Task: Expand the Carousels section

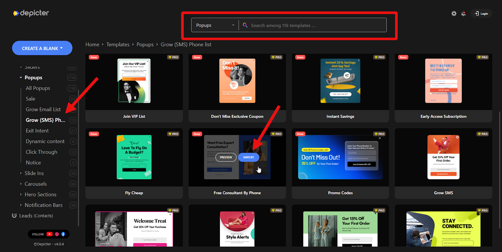Action: coord(21,184)
